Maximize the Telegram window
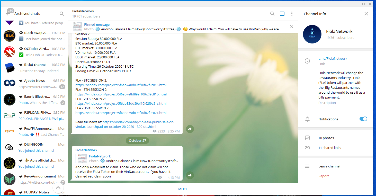 364,4
